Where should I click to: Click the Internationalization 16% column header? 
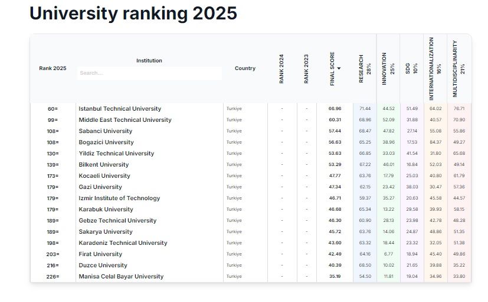pos(435,68)
